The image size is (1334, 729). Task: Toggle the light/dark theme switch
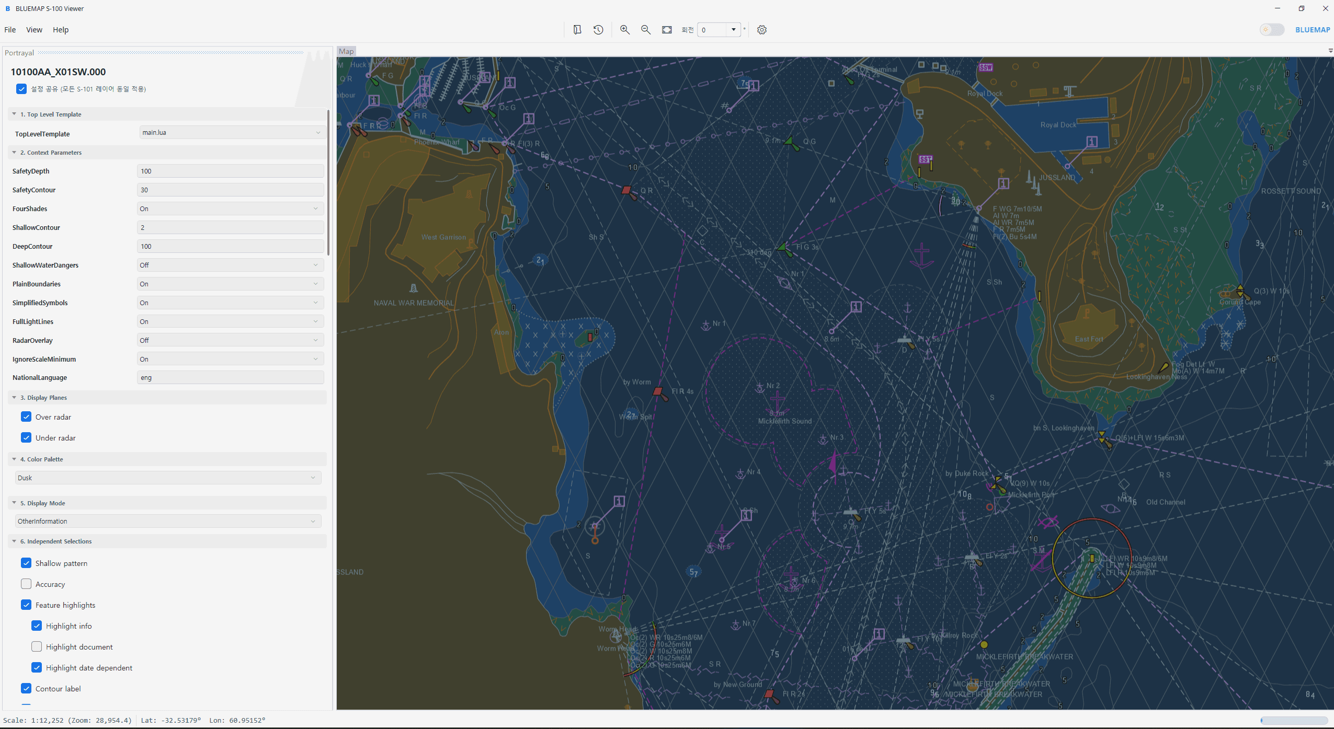(x=1272, y=30)
